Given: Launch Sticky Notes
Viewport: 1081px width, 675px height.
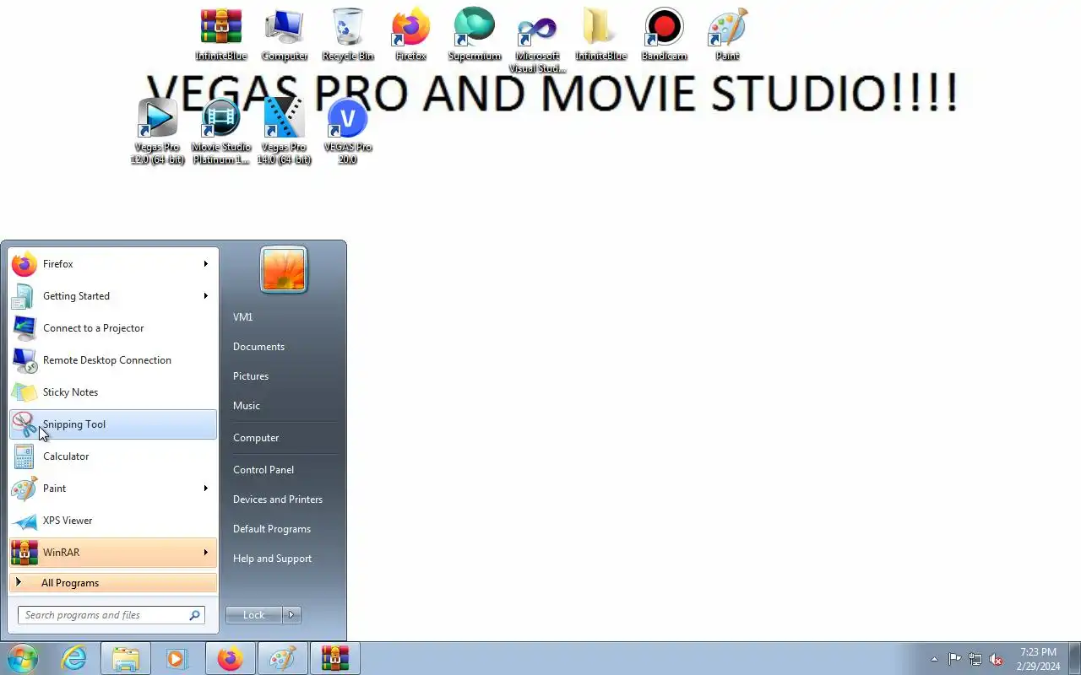Looking at the screenshot, I should (113, 392).
